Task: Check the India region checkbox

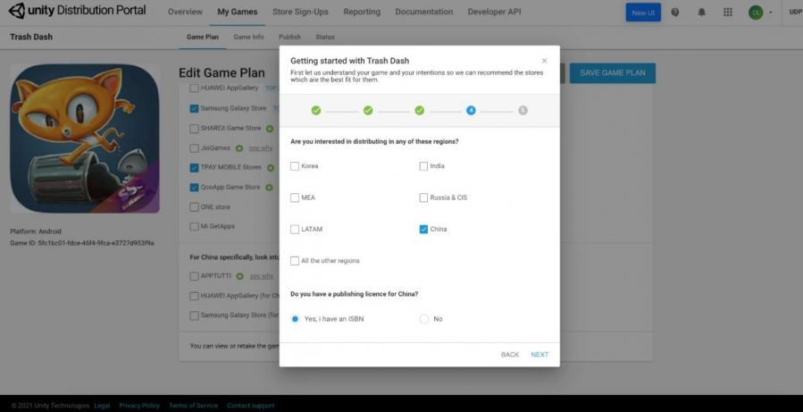Action: (x=423, y=166)
